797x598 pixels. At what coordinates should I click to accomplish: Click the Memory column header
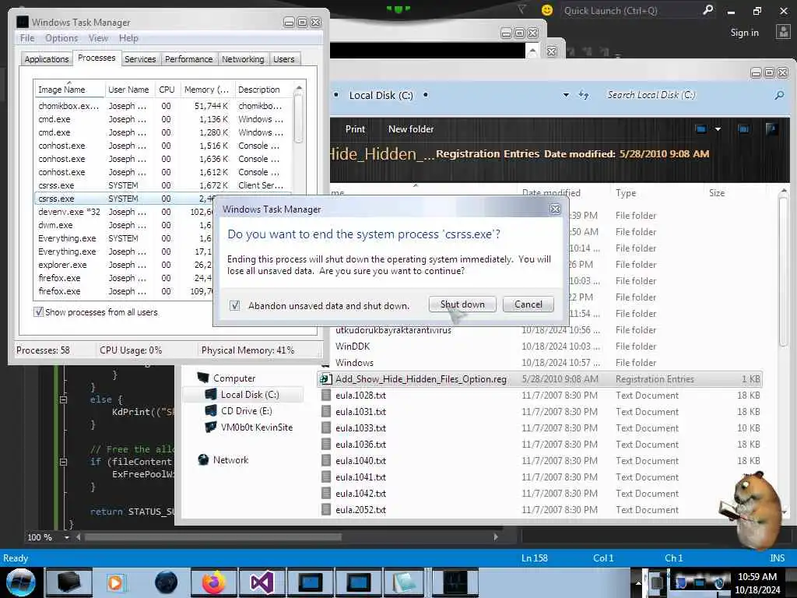pos(206,90)
